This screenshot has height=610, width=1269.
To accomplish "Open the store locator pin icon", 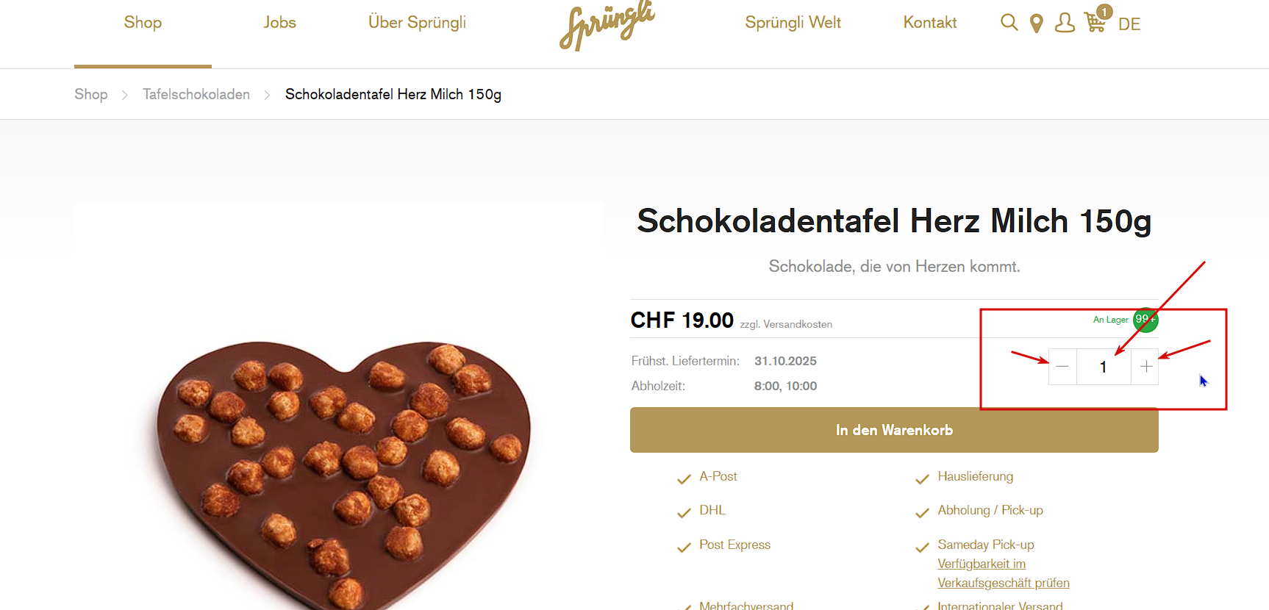I will (x=1037, y=24).
